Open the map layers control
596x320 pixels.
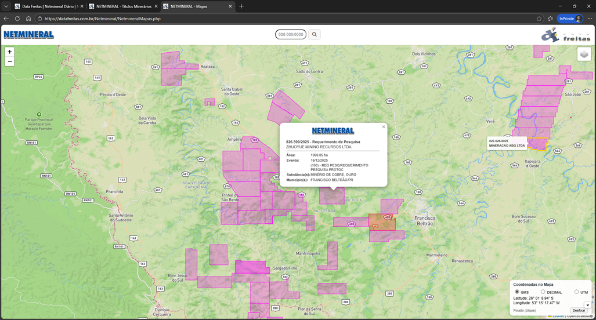(584, 54)
